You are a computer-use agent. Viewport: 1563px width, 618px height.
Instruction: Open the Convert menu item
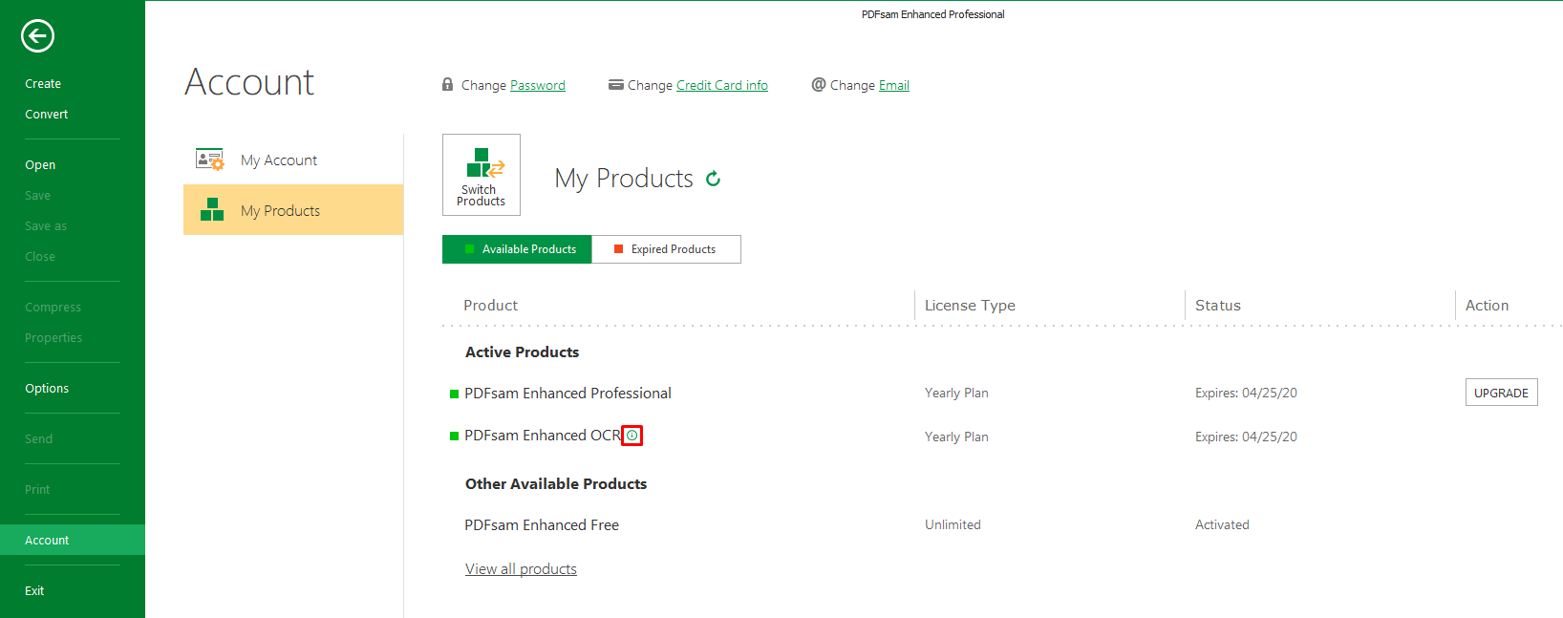(47, 115)
